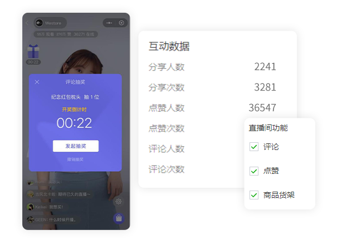Screen dimensions: 337x245
Task: Tap the circular target icon at top right
Action: 121,23
